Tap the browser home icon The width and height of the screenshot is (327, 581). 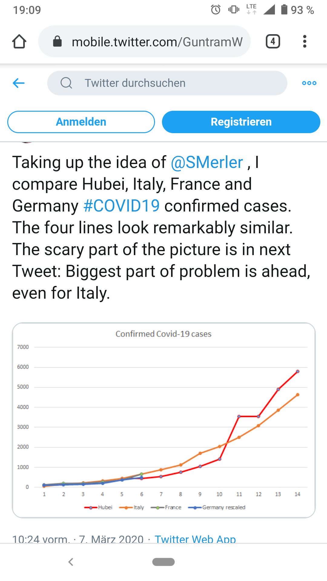coord(19,41)
